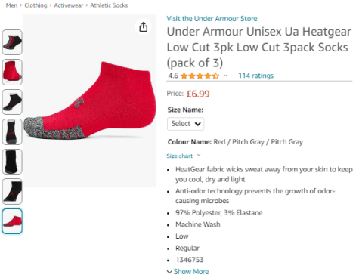
Task: Open ratings breakdown arrow beside stars
Action: 225,76
